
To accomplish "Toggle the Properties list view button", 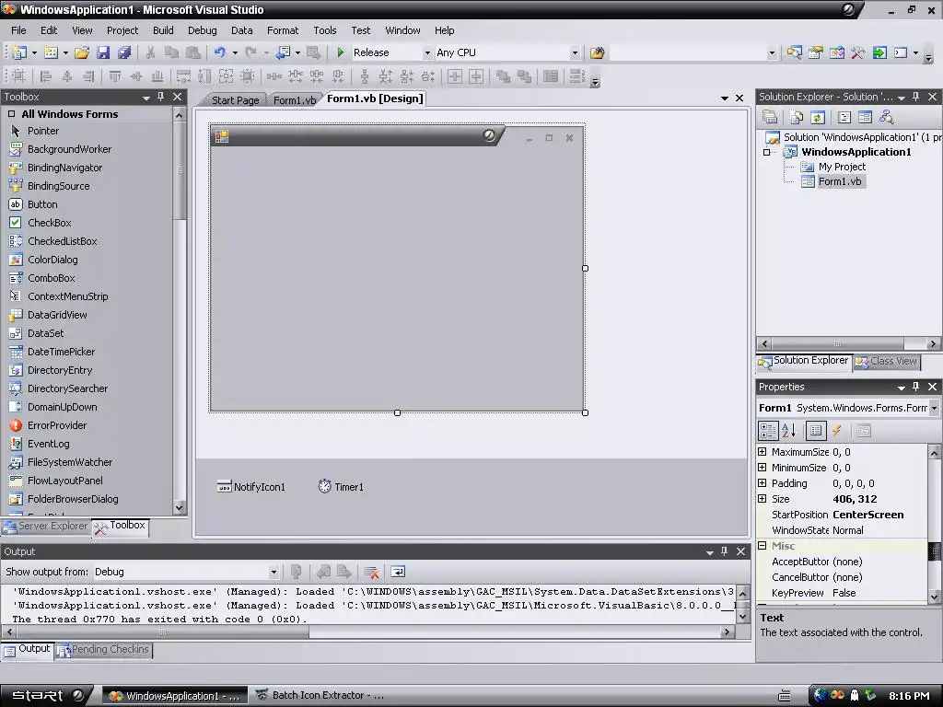I will (x=816, y=431).
